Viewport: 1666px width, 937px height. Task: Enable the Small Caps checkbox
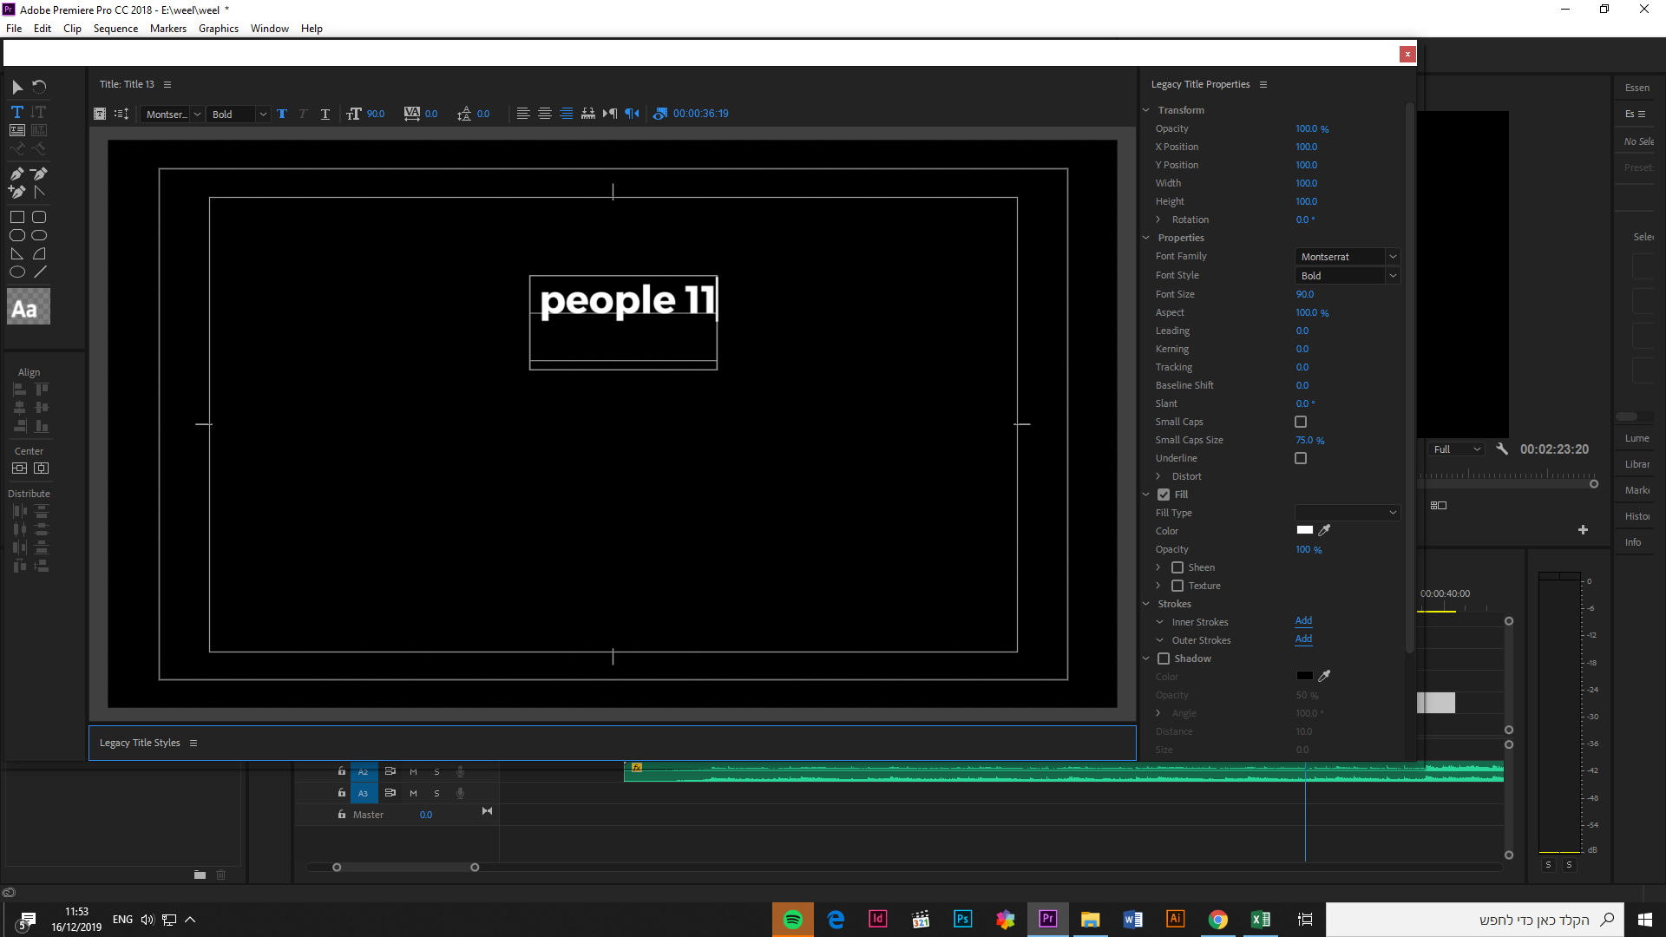pos(1301,422)
